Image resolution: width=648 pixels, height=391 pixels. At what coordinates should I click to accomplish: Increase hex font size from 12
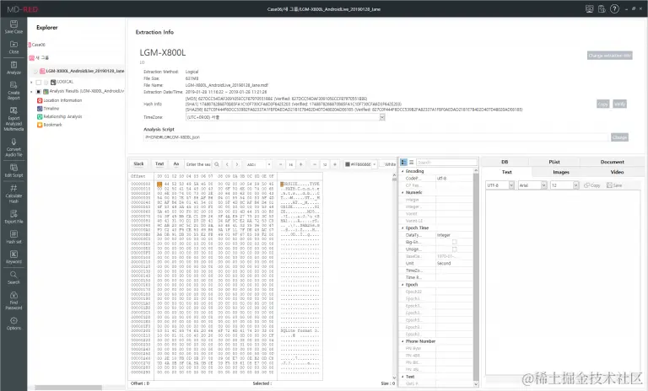(335, 164)
